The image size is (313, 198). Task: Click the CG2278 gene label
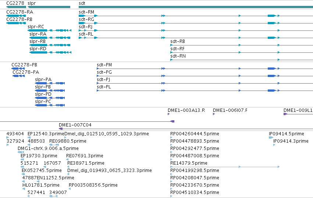point(15,3)
